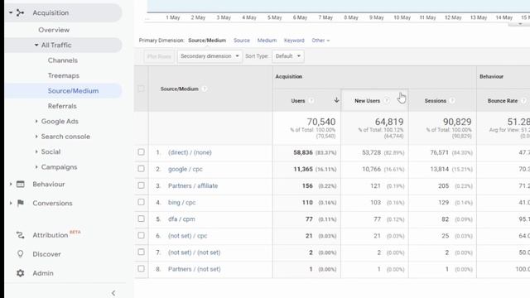Switch primary dimension to Keyword
The height and width of the screenshot is (298, 530).
pyautogui.click(x=294, y=41)
